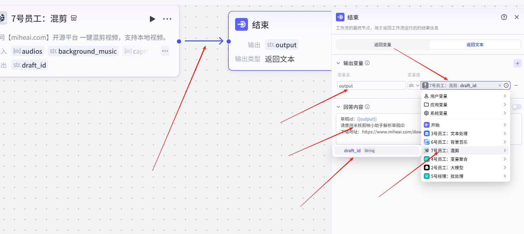Click the add output variable plus icon

pyautogui.click(x=517, y=63)
